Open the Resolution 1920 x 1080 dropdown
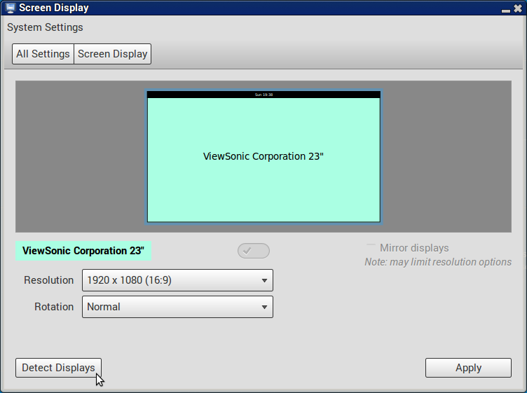The image size is (527, 393). coord(177,280)
